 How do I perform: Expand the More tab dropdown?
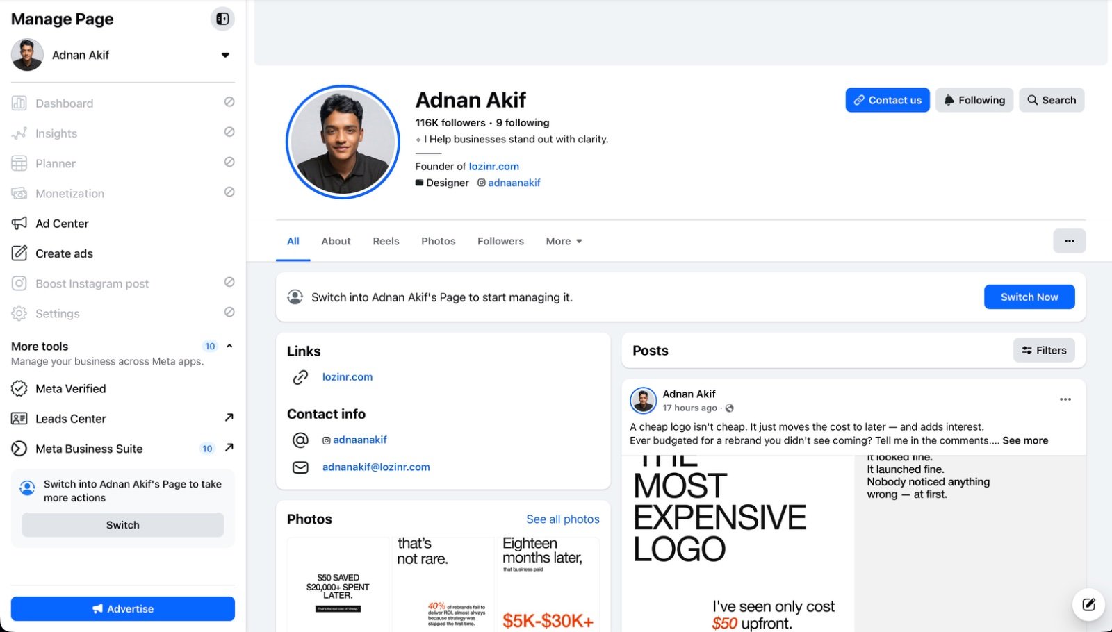pos(564,241)
